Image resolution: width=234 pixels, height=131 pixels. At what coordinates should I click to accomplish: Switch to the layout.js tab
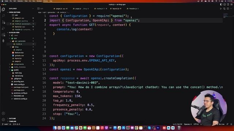[x=116, y=9]
